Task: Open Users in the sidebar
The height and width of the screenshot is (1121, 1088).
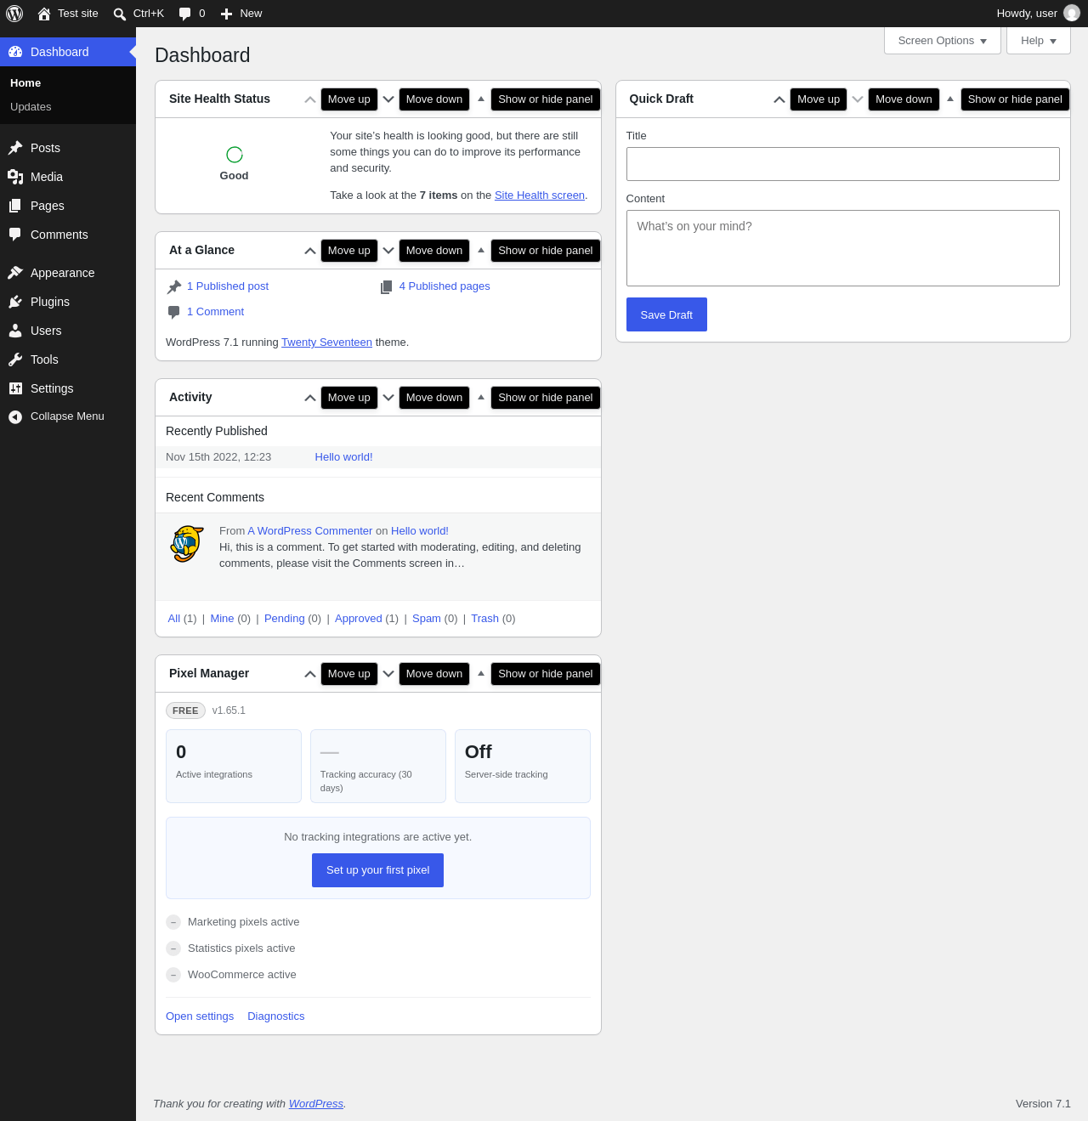Action: [68, 331]
